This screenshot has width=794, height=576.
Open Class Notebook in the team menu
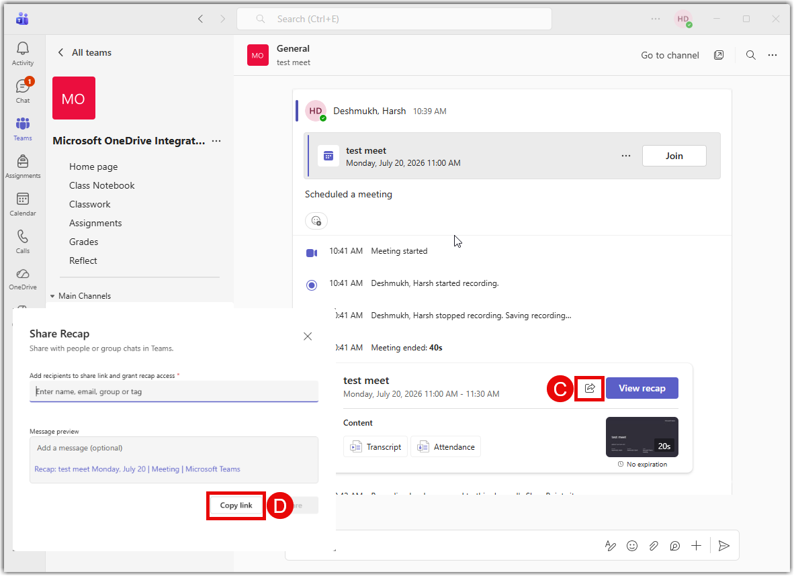pyautogui.click(x=102, y=185)
